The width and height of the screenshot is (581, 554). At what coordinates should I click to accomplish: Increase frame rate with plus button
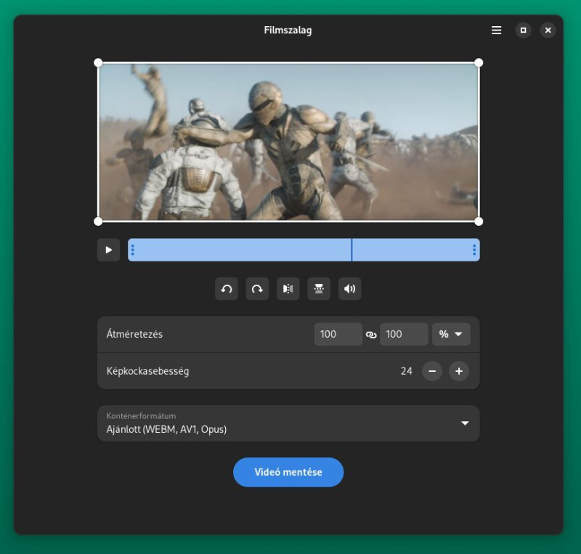[459, 371]
